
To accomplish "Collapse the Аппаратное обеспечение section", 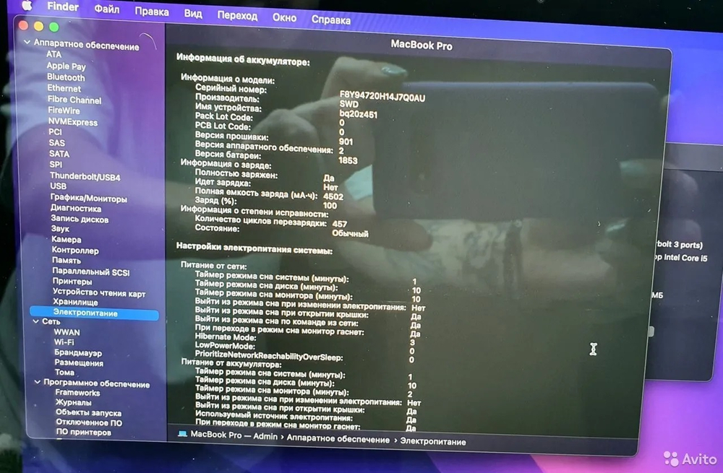I will tap(26, 43).
